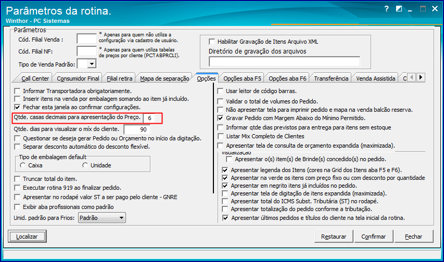
Task: Switch to the Filial retira tab
Action: 119,78
